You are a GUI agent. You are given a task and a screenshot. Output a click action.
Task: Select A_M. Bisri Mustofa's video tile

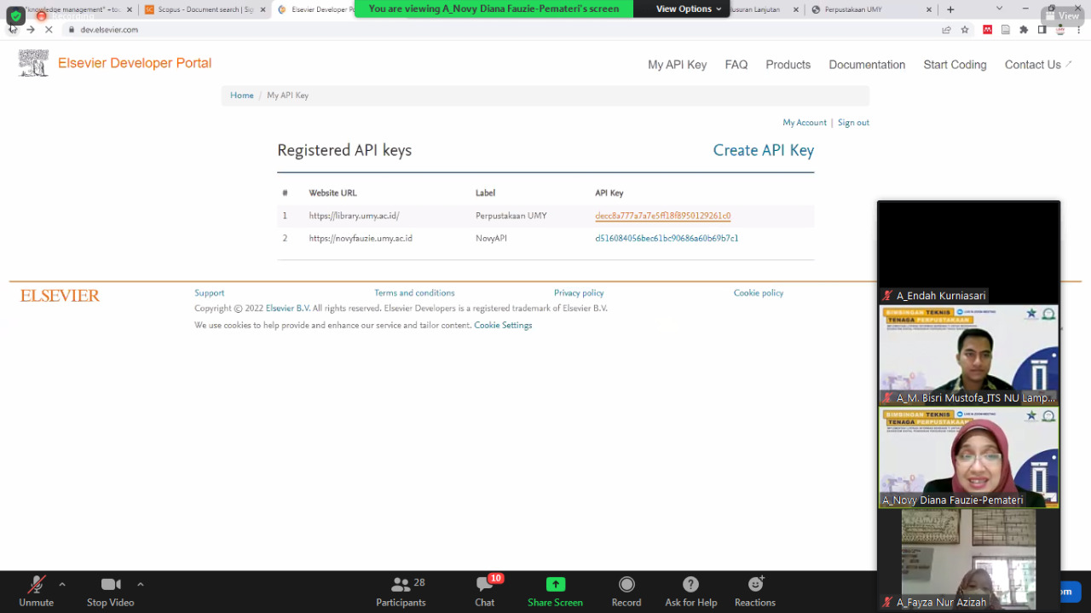pyautogui.click(x=969, y=355)
